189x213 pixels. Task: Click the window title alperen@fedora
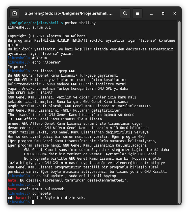pyautogui.click(x=69, y=13)
